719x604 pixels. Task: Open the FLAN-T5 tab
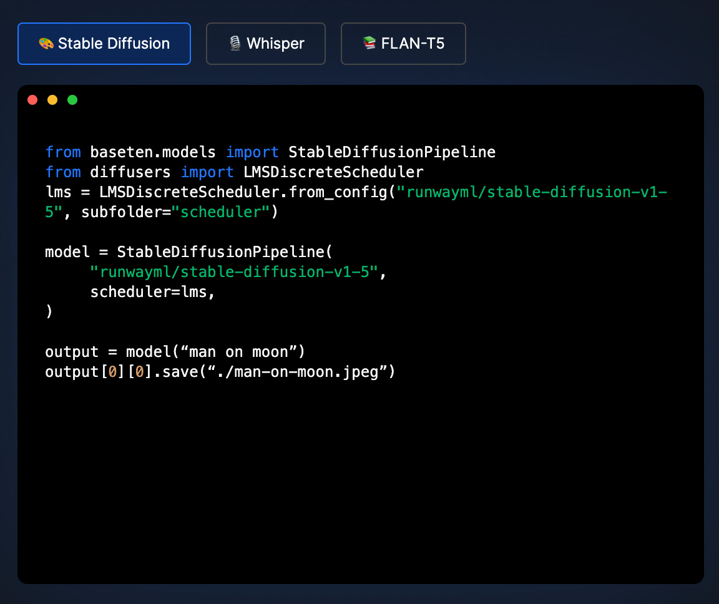pyautogui.click(x=404, y=44)
